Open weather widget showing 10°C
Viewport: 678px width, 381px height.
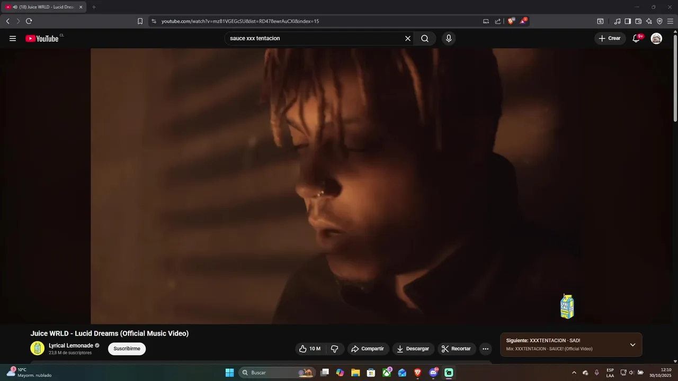(x=29, y=373)
